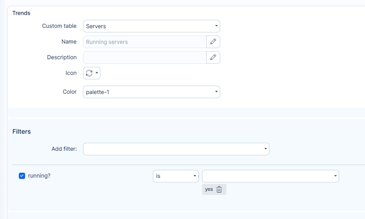This screenshot has width=365, height=219.
Task: Select the 'yes' value tag
Action: 209,189
